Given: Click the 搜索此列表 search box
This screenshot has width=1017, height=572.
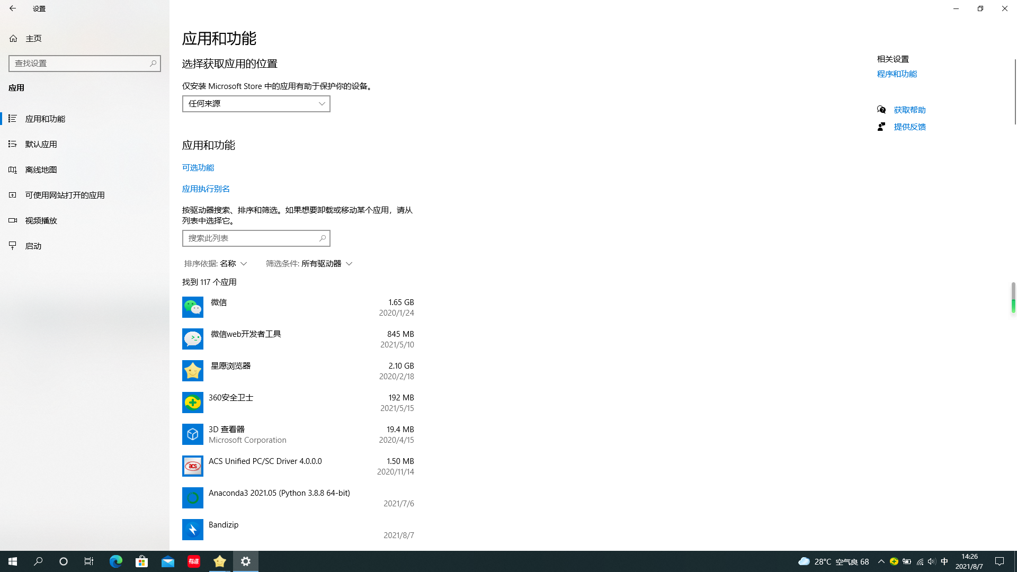Looking at the screenshot, I should coord(256,238).
